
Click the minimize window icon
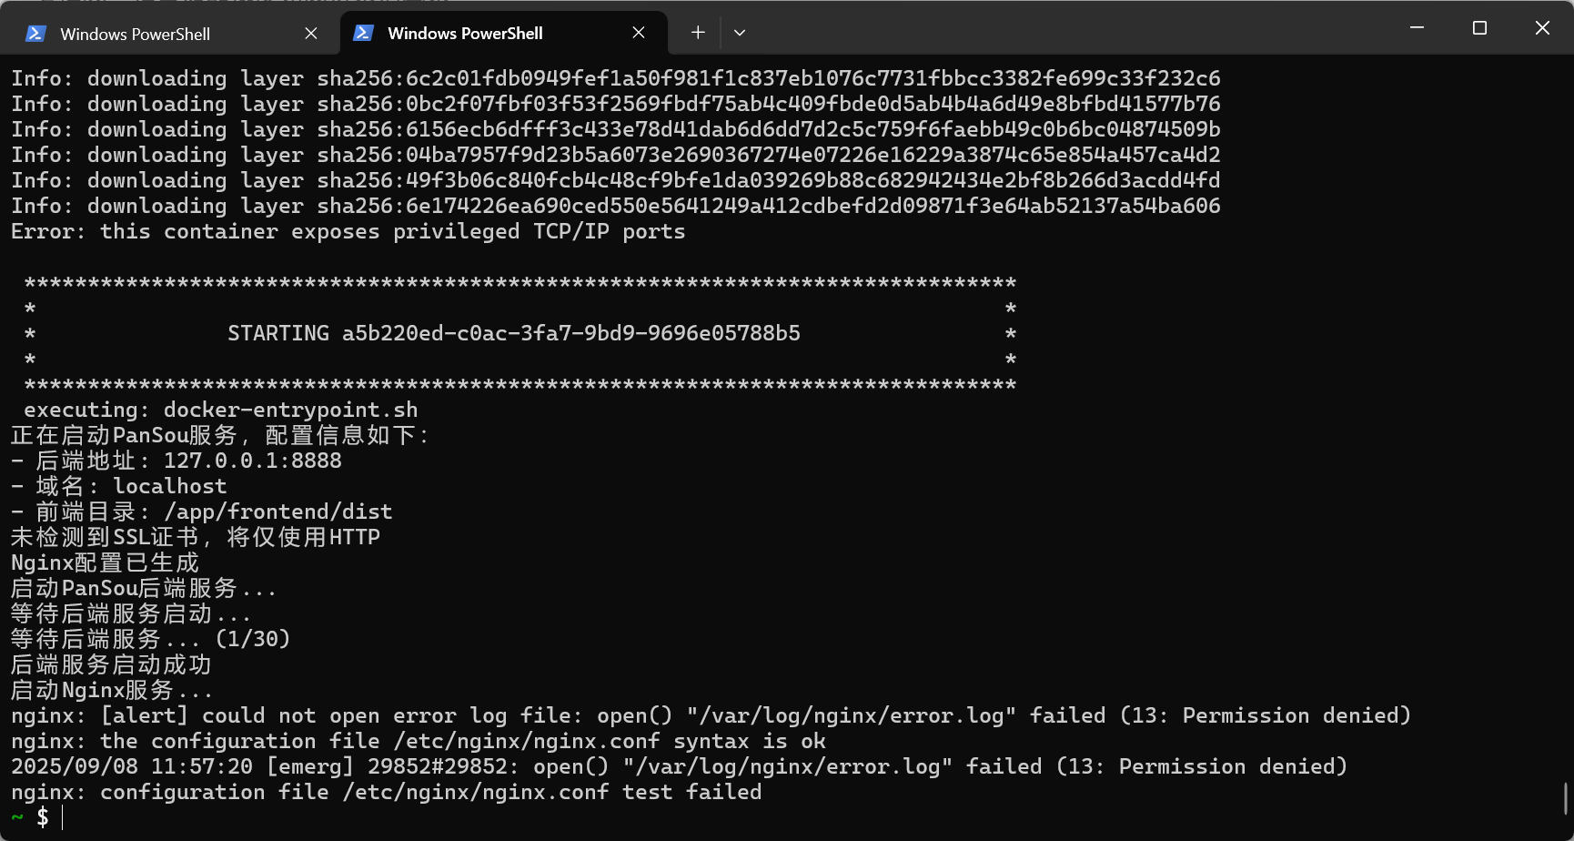pyautogui.click(x=1417, y=28)
